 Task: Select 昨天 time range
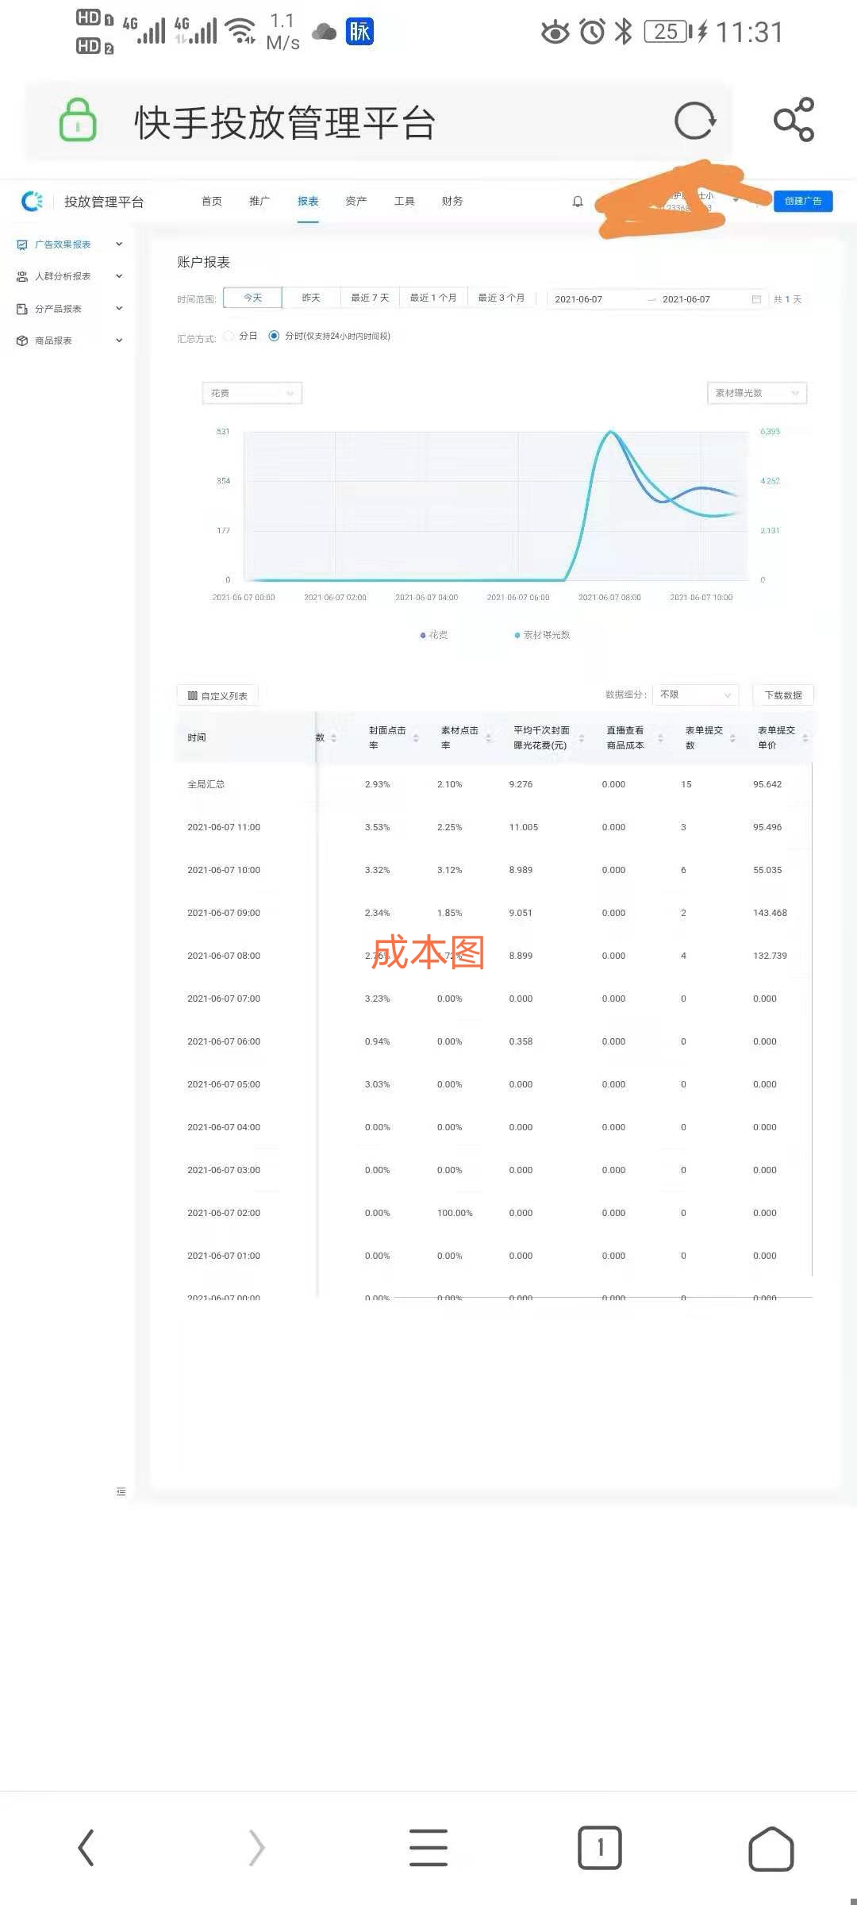[311, 298]
